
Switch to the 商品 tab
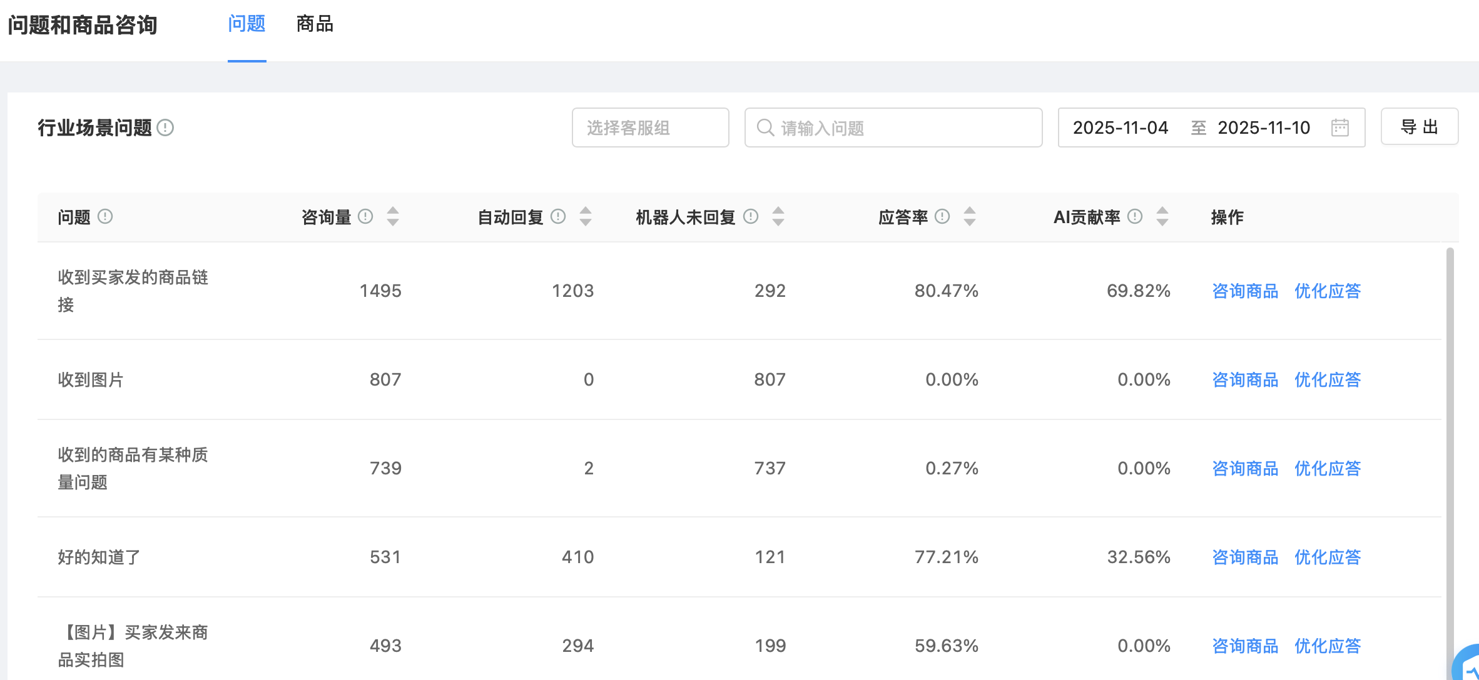[315, 24]
